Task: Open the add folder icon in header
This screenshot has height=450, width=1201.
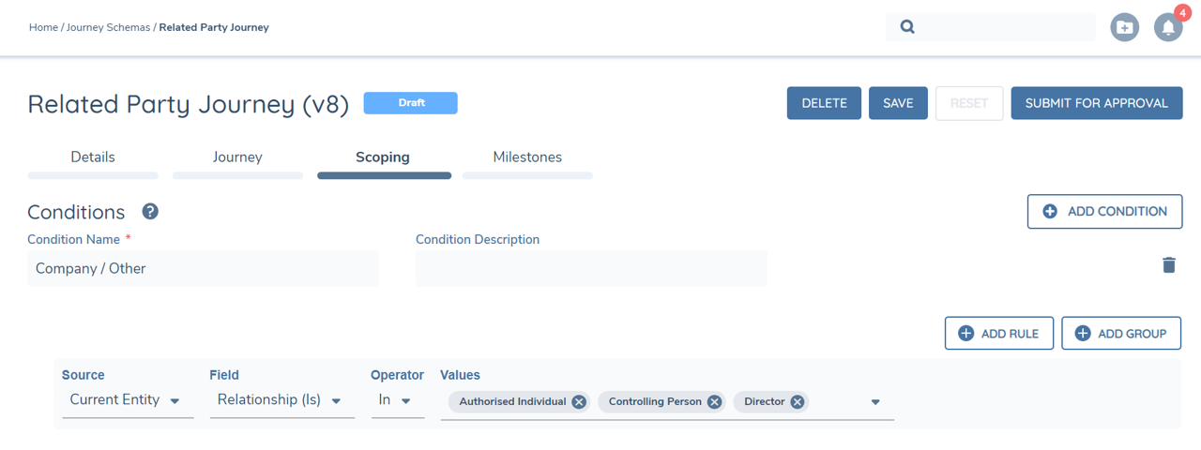Action: [1125, 27]
